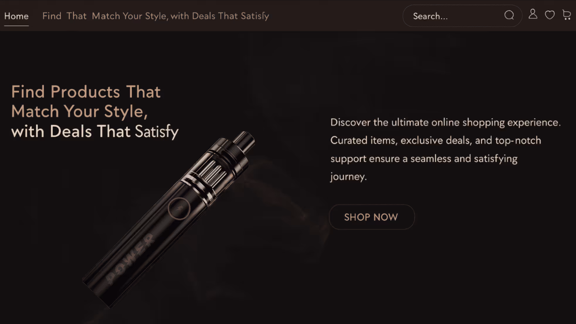Click the underline beneath the Home tab
576x324 pixels.
tap(16, 26)
